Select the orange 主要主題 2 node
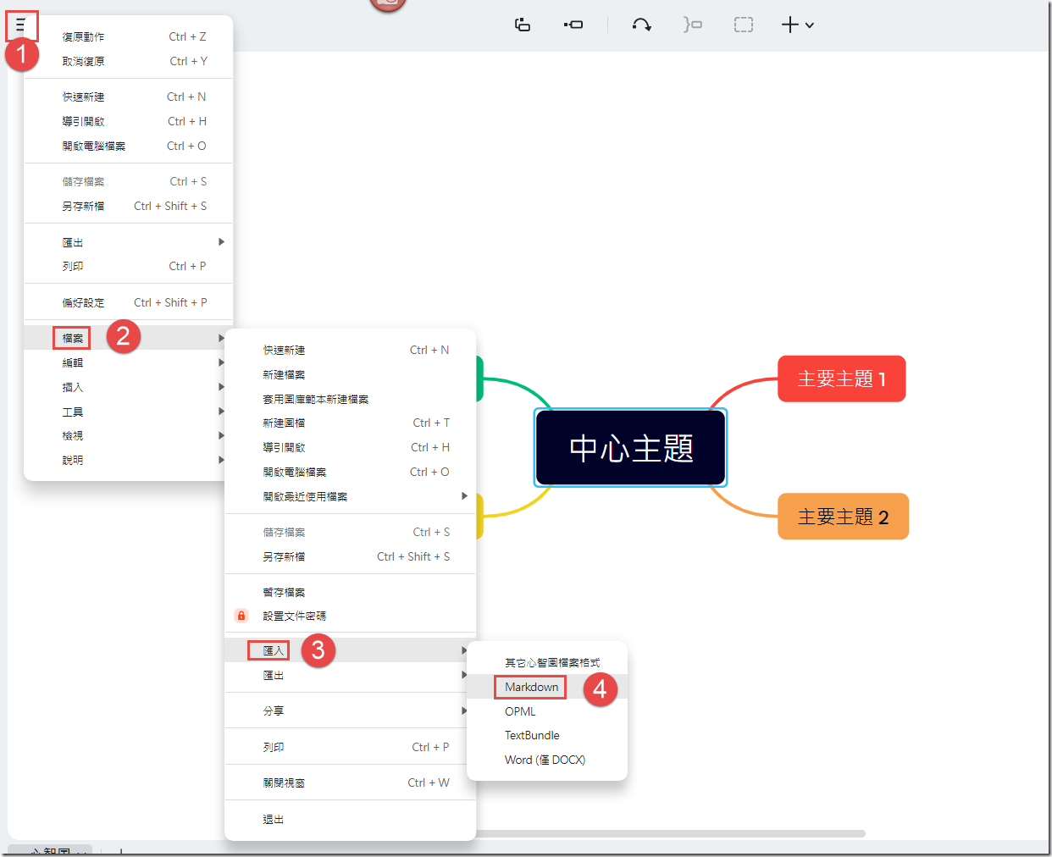 pyautogui.click(x=843, y=517)
